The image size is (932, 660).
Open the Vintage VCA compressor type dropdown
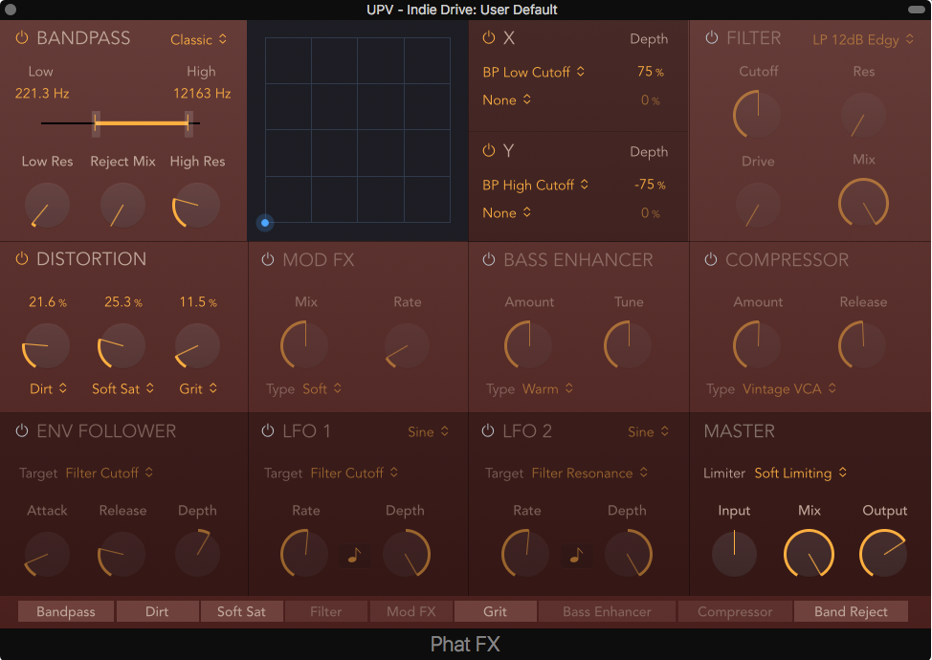[x=789, y=389]
